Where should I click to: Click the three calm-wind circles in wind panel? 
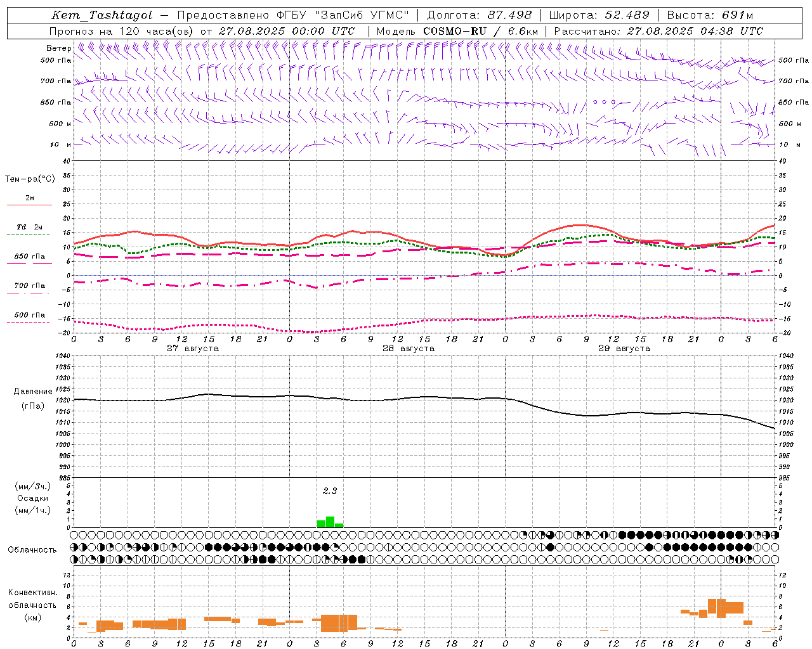pos(605,101)
